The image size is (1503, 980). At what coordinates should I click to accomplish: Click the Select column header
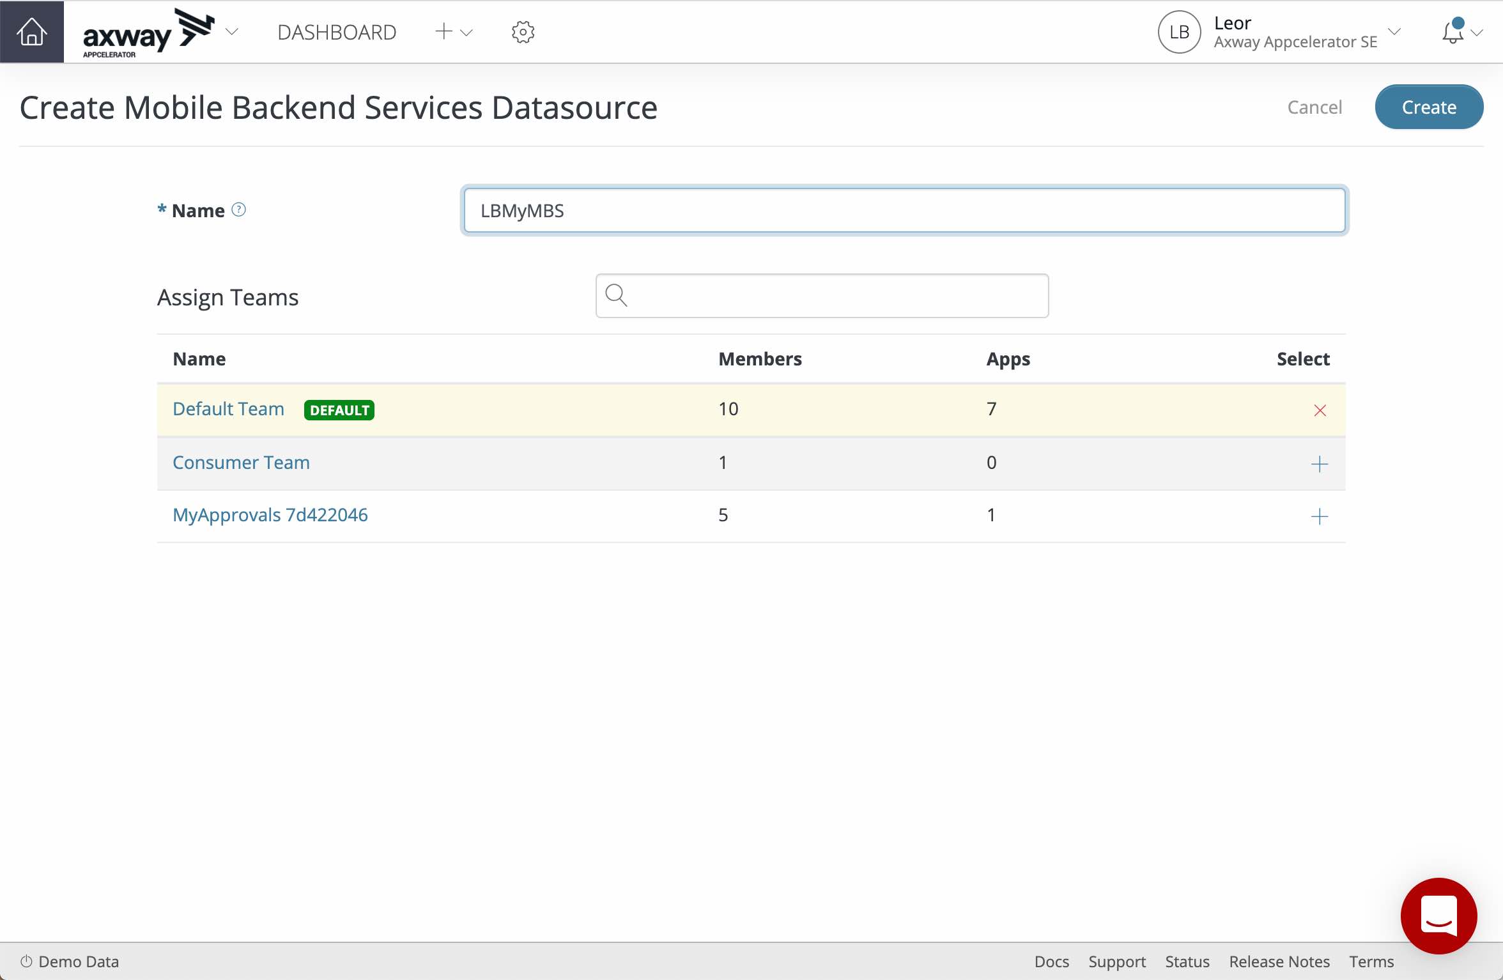[1303, 358]
